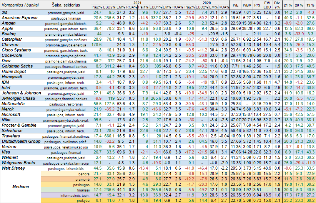Click the Merck company cell
The height and width of the screenshot is (203, 316).
[20, 109]
